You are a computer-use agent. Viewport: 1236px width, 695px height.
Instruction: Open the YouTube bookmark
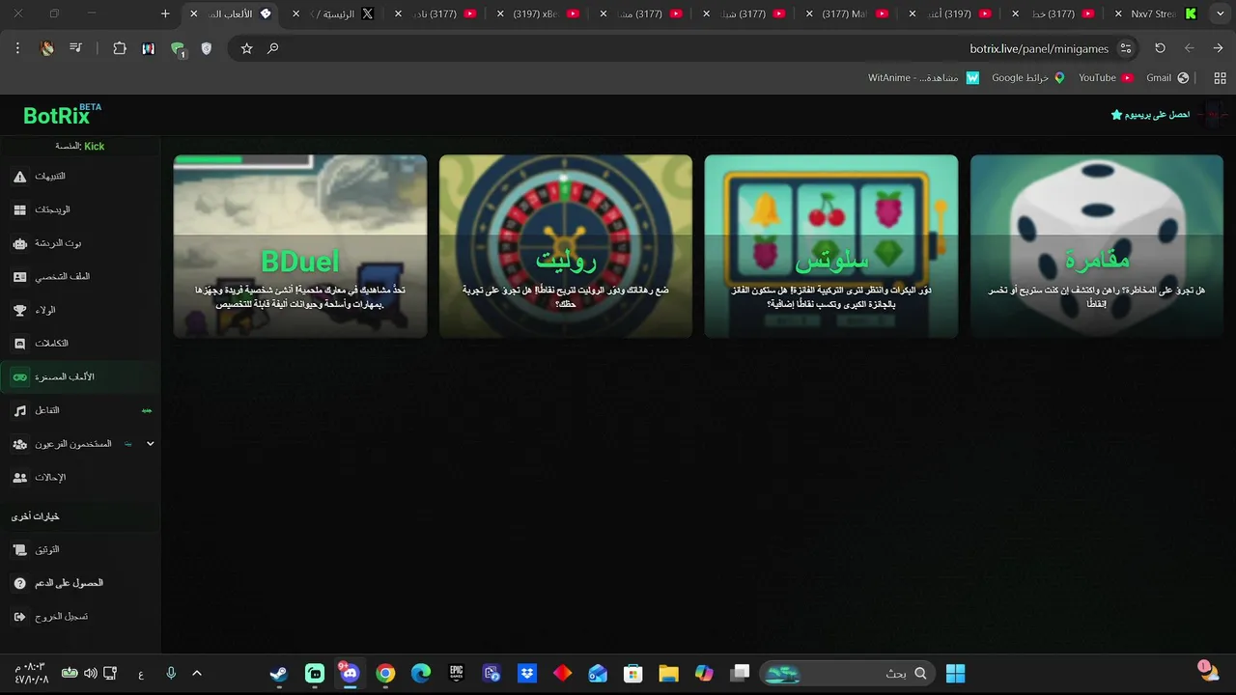(1106, 78)
